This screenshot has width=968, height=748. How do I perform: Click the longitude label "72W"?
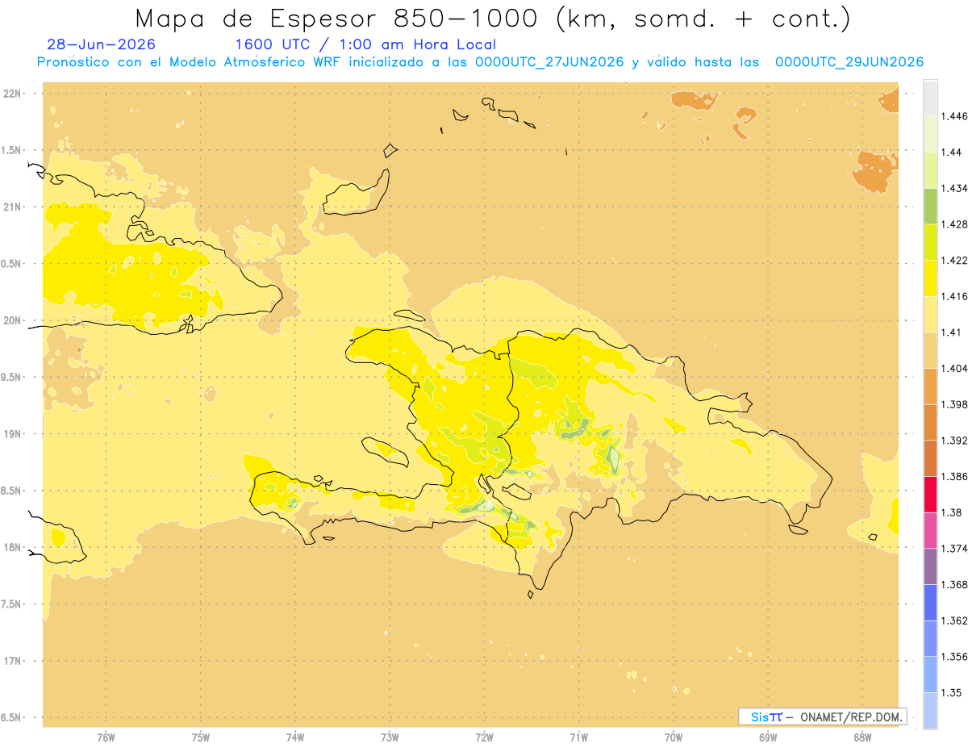(x=484, y=737)
